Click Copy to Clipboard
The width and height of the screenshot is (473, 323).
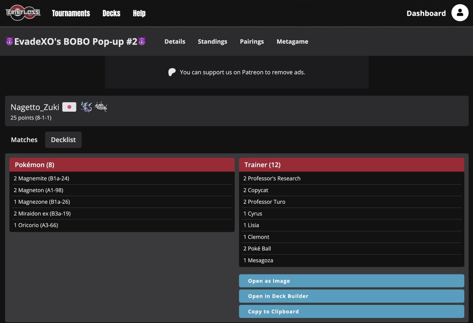point(352,312)
